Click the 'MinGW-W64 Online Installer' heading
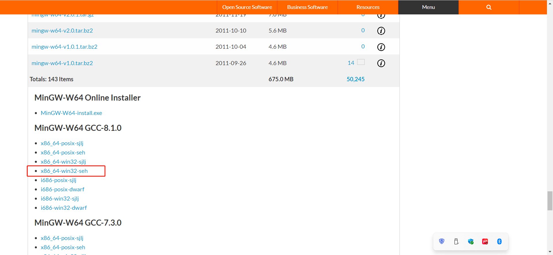Image resolution: width=553 pixels, height=255 pixels. click(x=88, y=98)
